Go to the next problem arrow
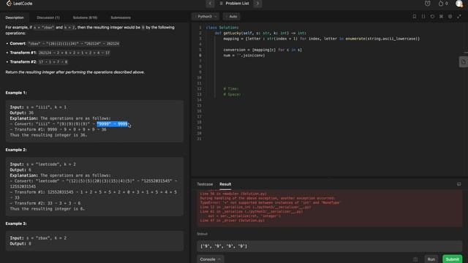The height and width of the screenshot is (263, 468). tap(257, 4)
